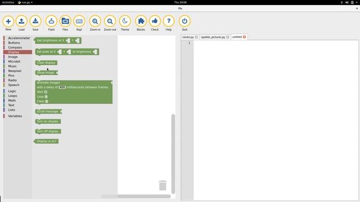Viewport: 360px width, 202px height.
Task: Open the run.py application menu
Action: (25, 2)
